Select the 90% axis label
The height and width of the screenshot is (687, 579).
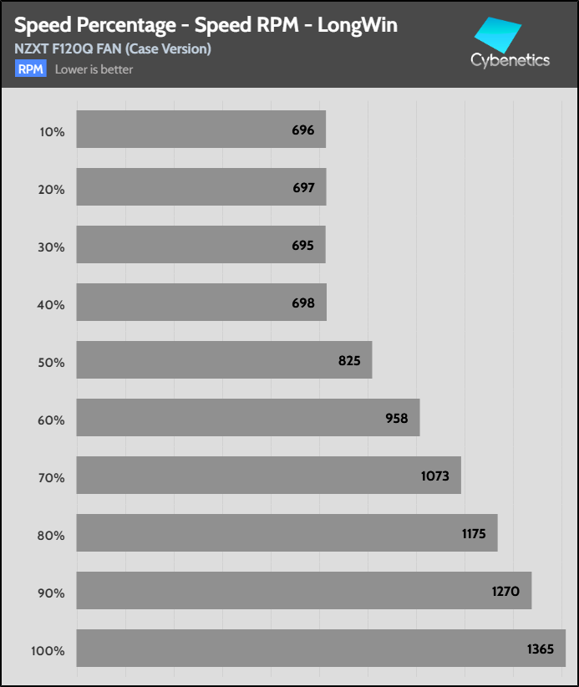[x=51, y=593]
